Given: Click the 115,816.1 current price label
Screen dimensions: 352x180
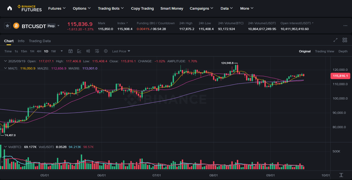Looking at the screenshot, I should pos(340,76).
